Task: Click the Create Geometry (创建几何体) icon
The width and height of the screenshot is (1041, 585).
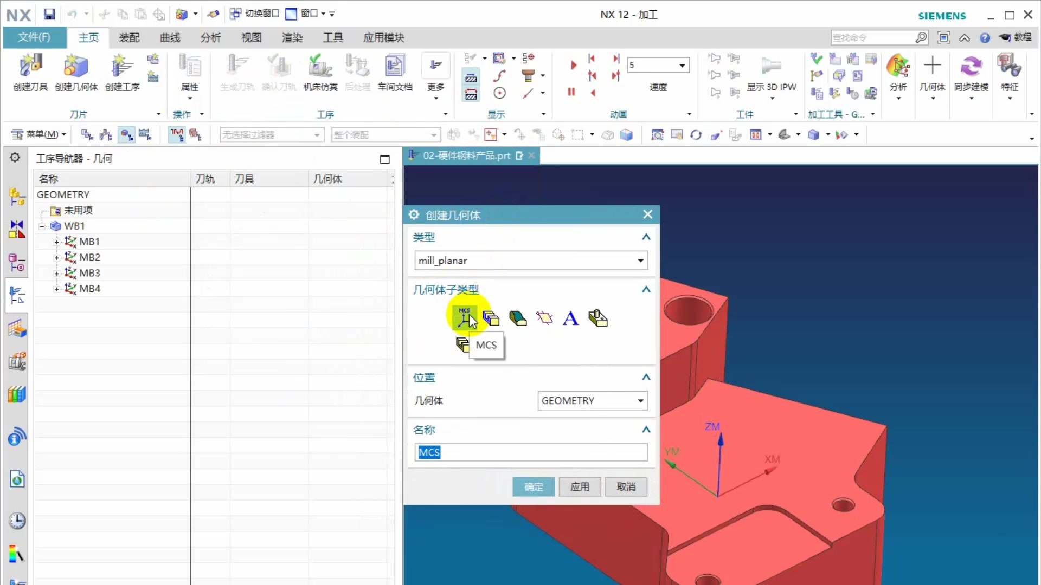Action: click(76, 67)
